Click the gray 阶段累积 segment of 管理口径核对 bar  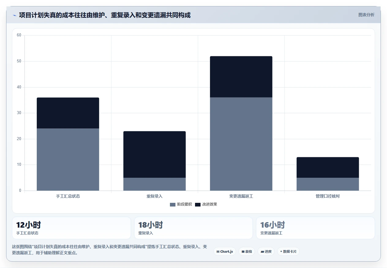(328, 184)
